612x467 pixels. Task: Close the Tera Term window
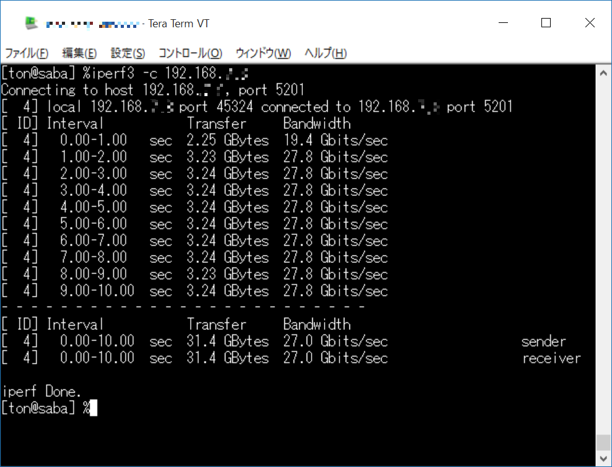click(x=590, y=23)
